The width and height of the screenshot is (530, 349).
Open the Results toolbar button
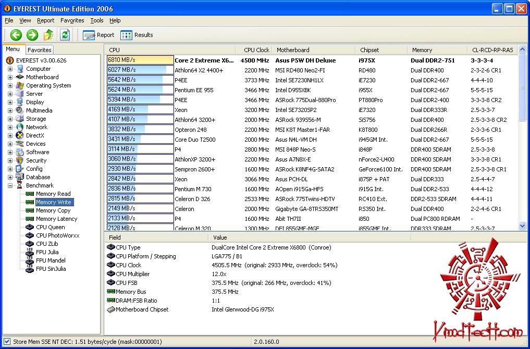coord(137,35)
